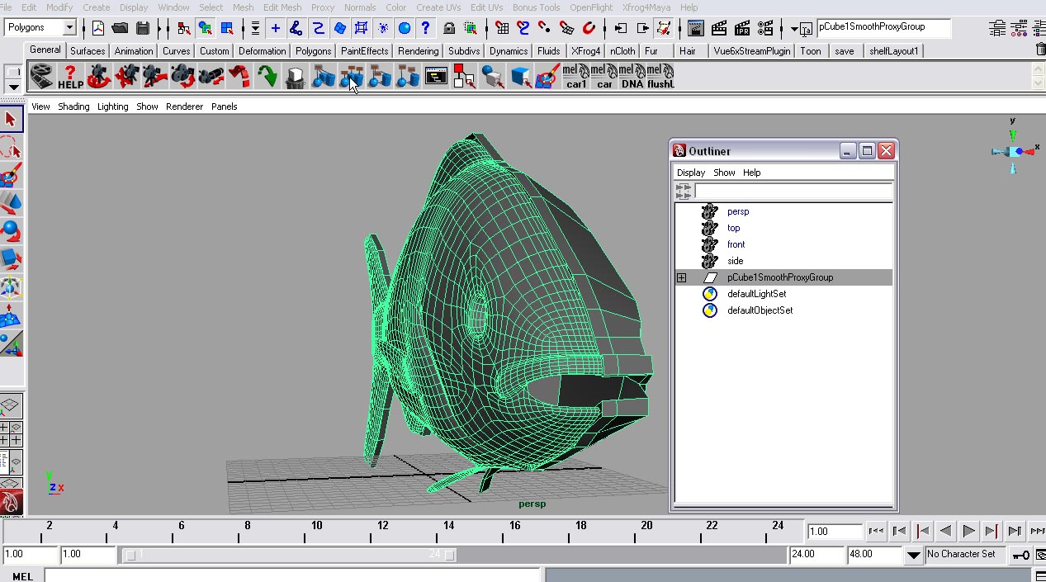Run the mel DNA shelf script
This screenshot has width=1046, height=582.
pyautogui.click(x=632, y=77)
